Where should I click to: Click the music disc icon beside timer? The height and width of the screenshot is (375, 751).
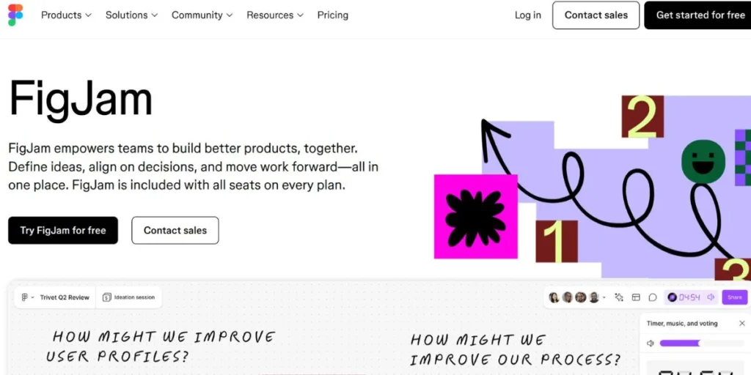673,297
